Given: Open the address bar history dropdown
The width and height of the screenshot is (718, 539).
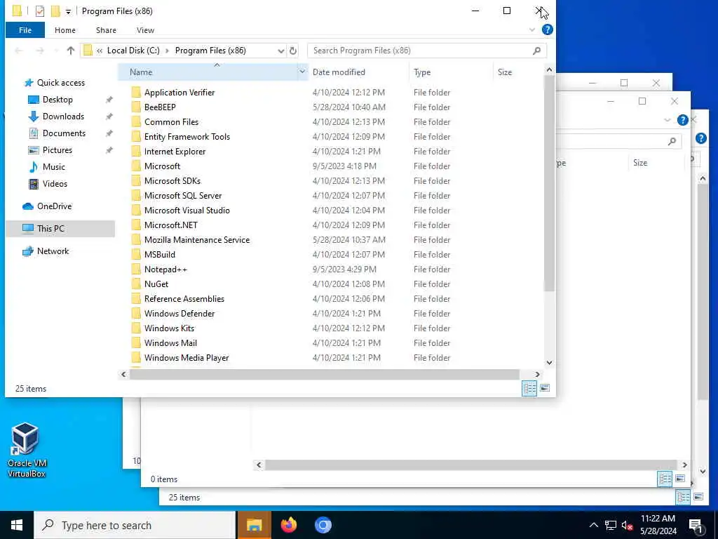Looking at the screenshot, I should coord(281,51).
